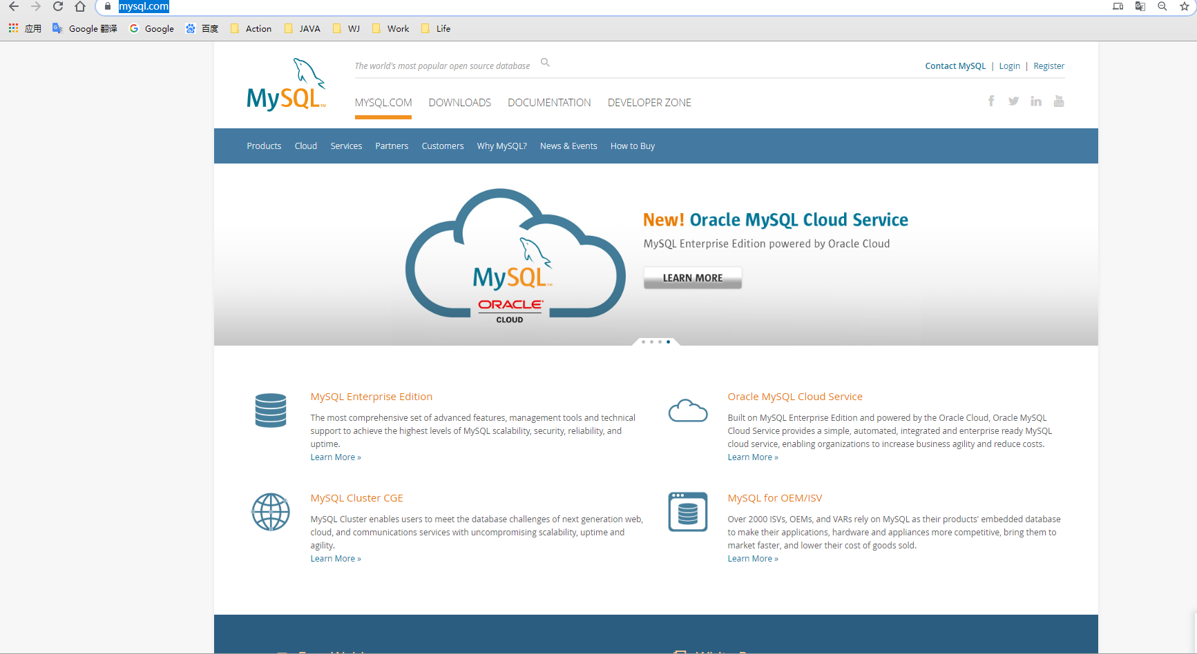Reload the page with the refresh icon
Viewport: 1197px width, 654px height.
pos(58,6)
